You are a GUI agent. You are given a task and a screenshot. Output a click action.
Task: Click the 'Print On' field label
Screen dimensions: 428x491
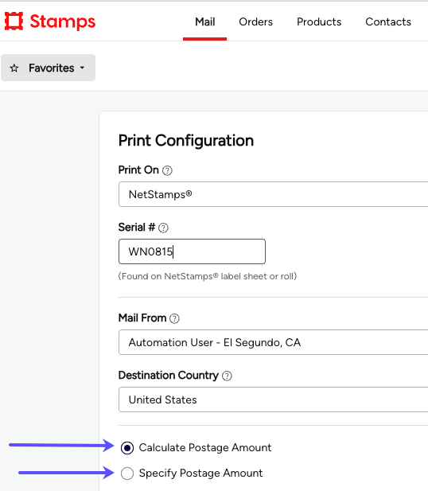tap(138, 170)
